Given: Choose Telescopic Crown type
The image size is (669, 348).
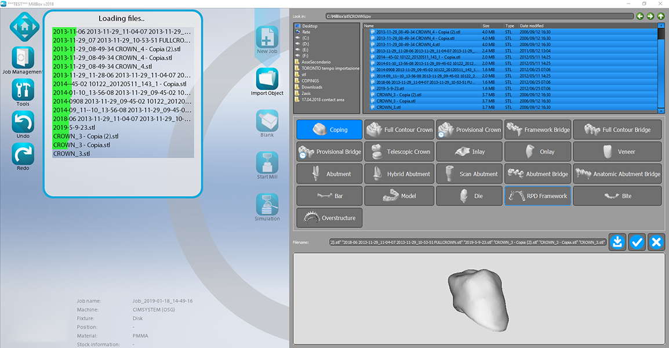Looking at the screenshot, I should pos(399,151).
